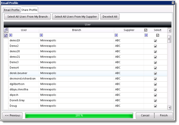Switch to the Email Profile tab
Screen dimensions: 179x125
tap(12, 10)
